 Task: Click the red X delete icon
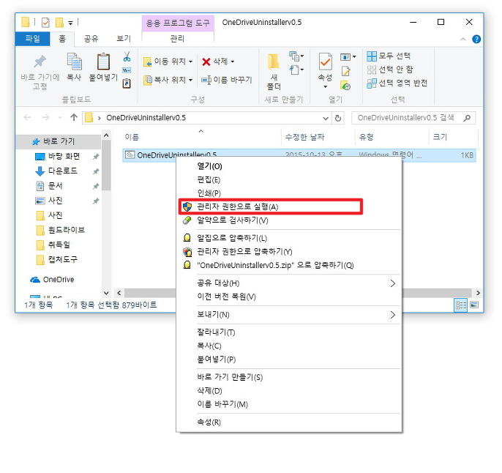[x=206, y=62]
